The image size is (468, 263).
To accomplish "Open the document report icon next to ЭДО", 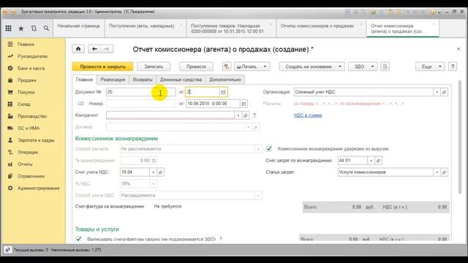I will 385,66.
